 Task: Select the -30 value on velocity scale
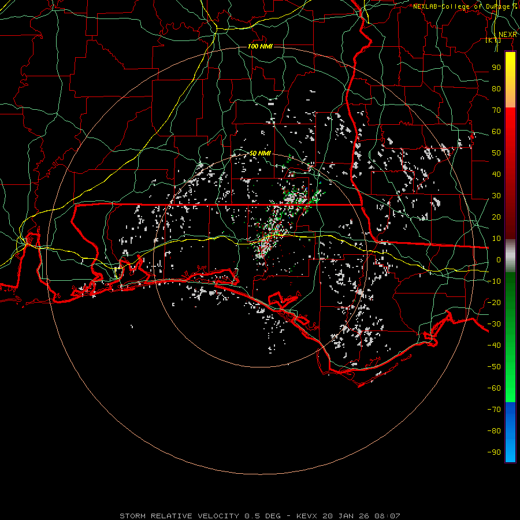point(494,324)
